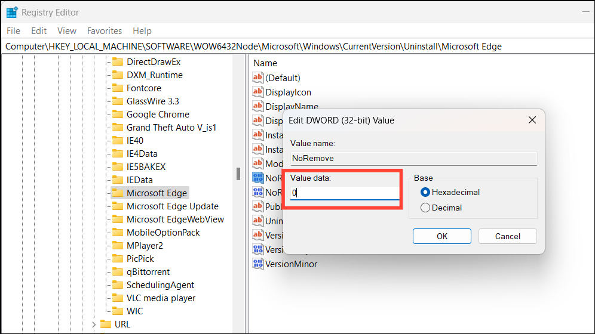Select the PicPick key label
The image size is (595, 334).
[140, 259]
